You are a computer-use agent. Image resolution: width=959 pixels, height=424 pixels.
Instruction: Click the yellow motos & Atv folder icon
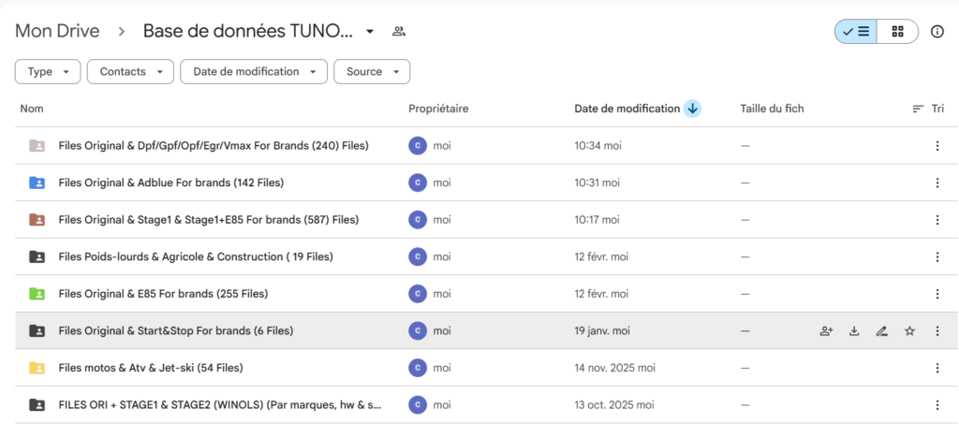[37, 368]
